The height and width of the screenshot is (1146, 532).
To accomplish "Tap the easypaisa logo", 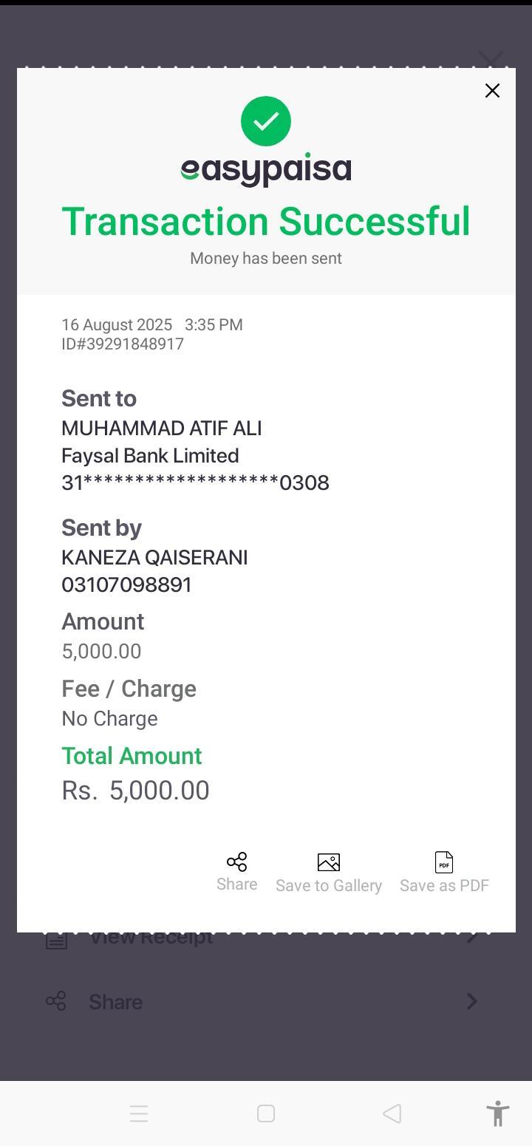I will click(x=266, y=170).
